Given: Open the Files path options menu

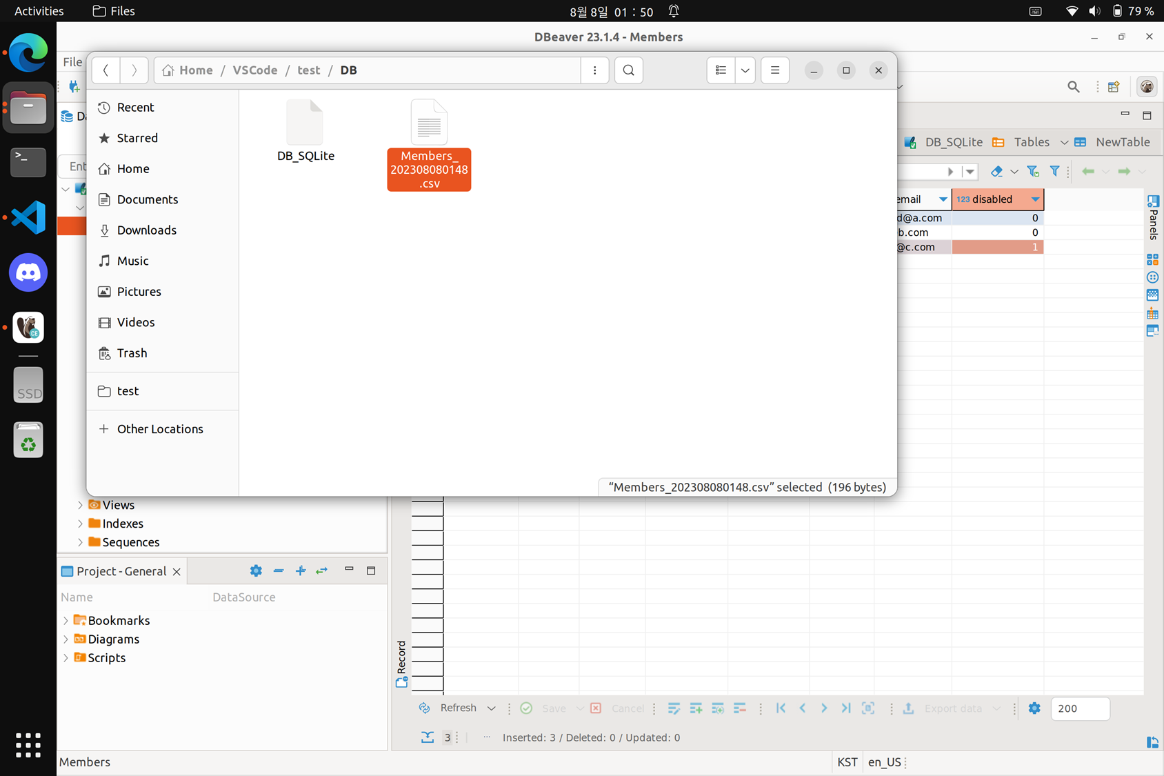Looking at the screenshot, I should coord(594,70).
